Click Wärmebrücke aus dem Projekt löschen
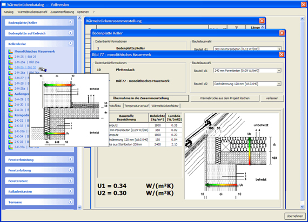The height and width of the screenshot is (222, 308). (x=225, y=98)
